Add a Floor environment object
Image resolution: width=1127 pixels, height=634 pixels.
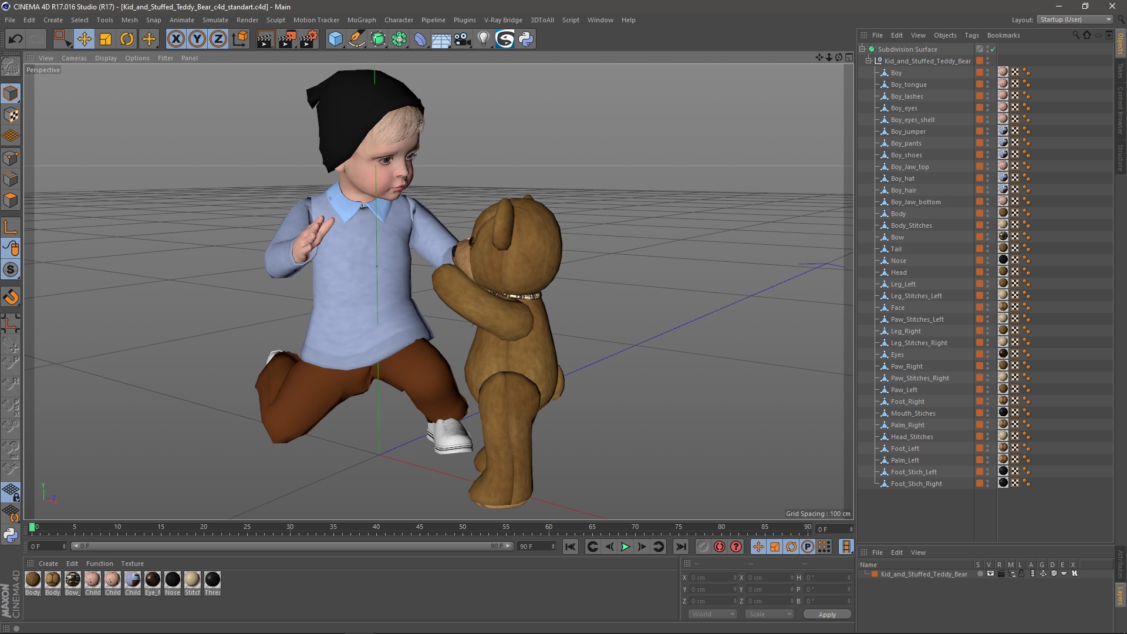coord(441,39)
